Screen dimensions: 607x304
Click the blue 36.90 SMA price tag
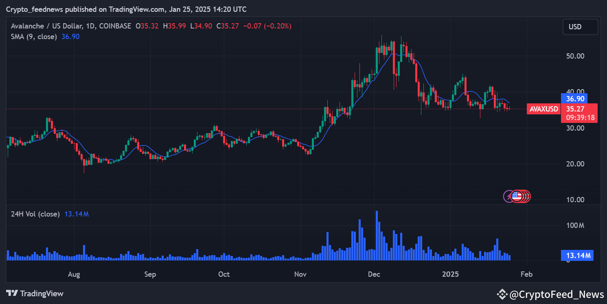pos(575,98)
